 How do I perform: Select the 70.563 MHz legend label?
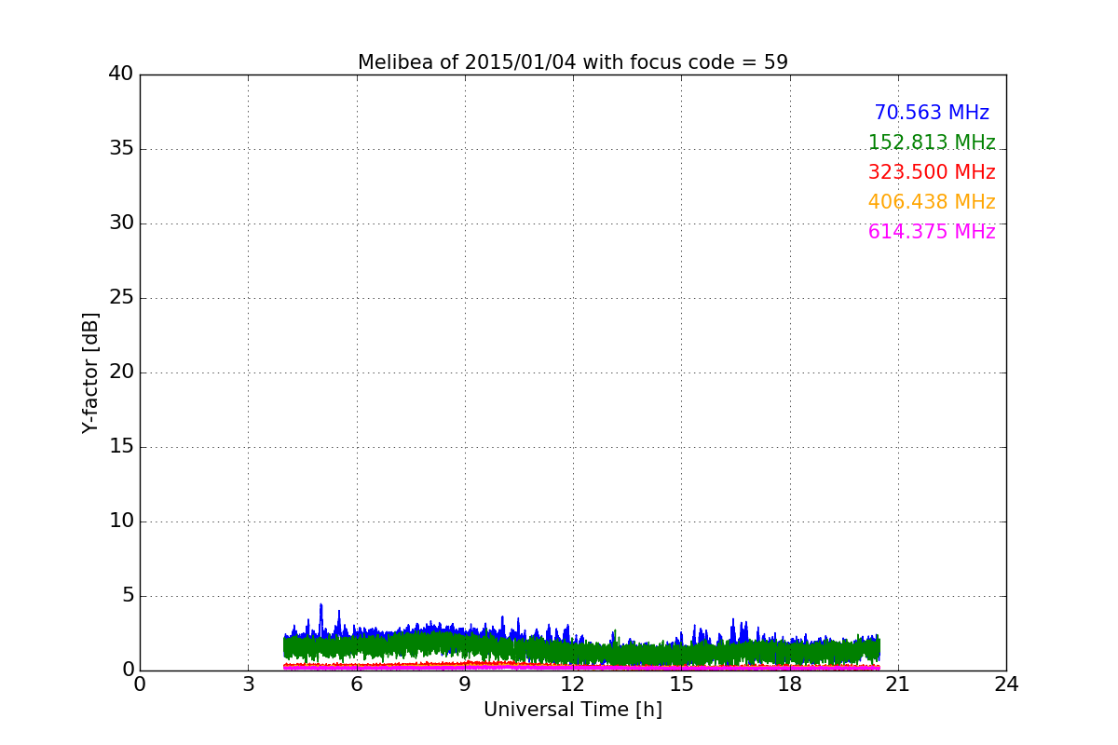[932, 113]
